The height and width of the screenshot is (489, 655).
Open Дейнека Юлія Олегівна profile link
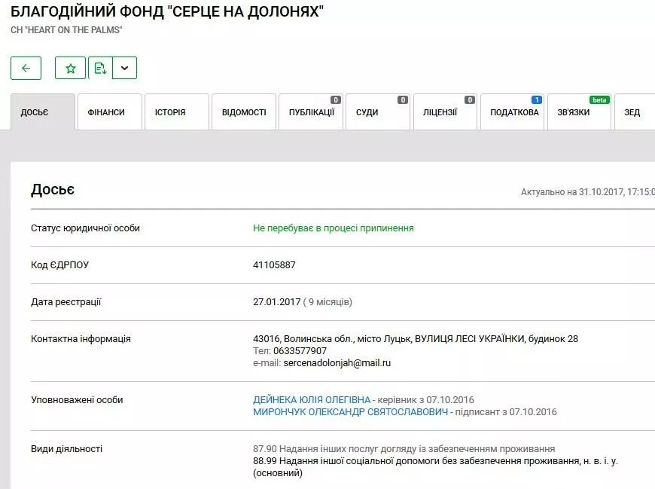point(312,399)
